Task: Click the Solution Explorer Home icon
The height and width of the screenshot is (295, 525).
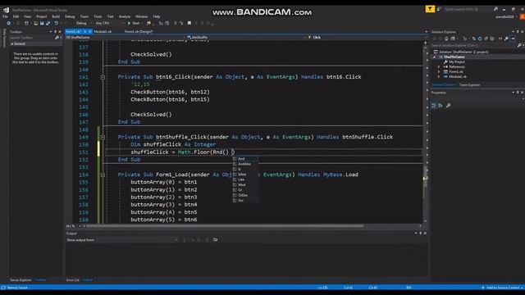Action: click(446, 39)
